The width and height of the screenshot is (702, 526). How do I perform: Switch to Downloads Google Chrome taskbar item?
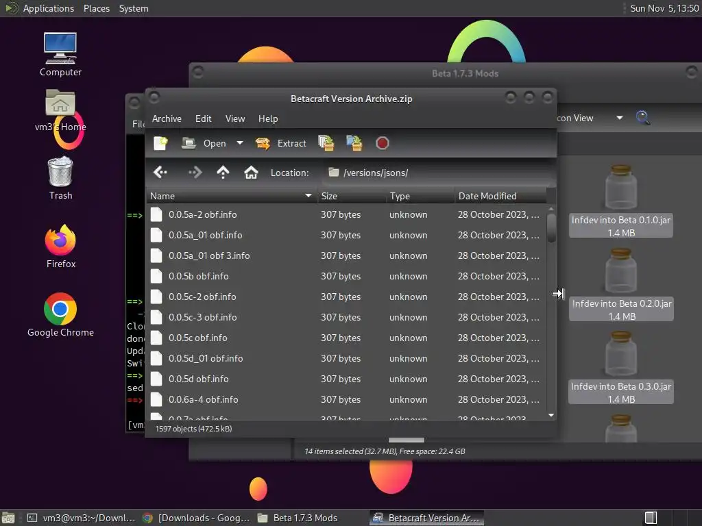(195, 518)
